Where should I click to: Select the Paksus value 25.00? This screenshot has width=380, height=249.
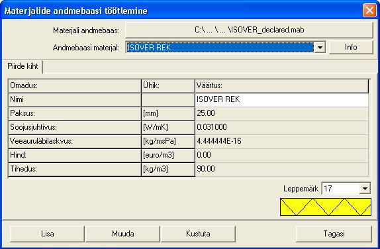281,113
